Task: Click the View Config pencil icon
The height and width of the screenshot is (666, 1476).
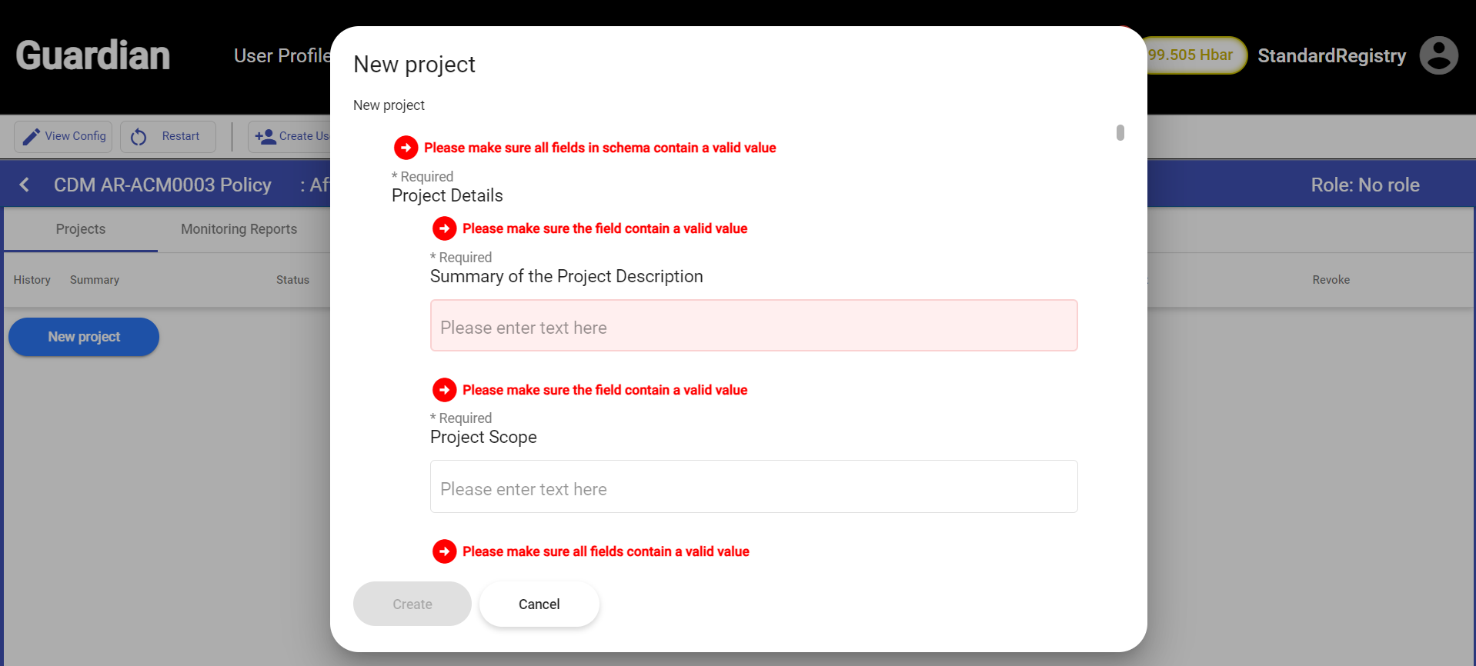Action: (x=32, y=137)
